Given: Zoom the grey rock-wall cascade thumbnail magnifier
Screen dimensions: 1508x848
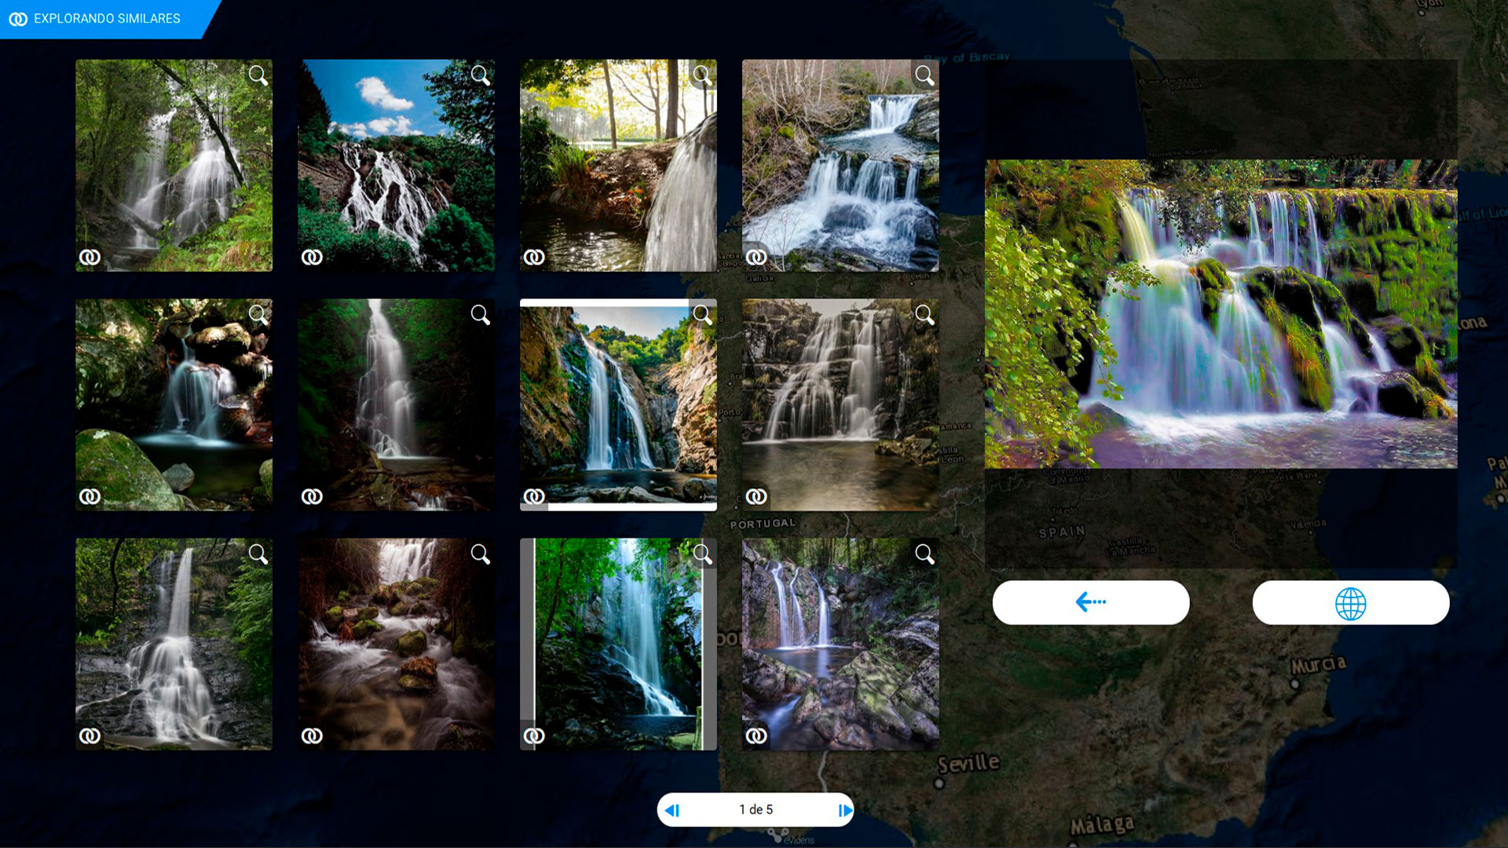Looking at the screenshot, I should (924, 315).
